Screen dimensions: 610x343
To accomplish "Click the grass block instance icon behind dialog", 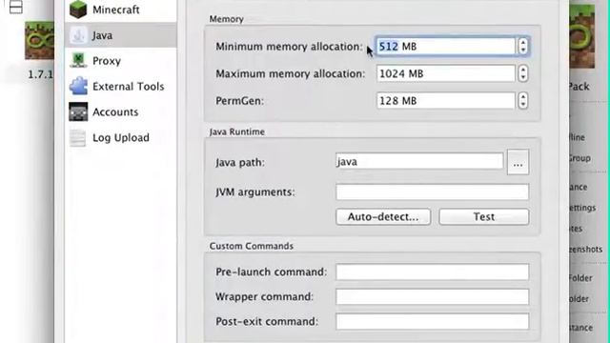I will click(582, 37).
